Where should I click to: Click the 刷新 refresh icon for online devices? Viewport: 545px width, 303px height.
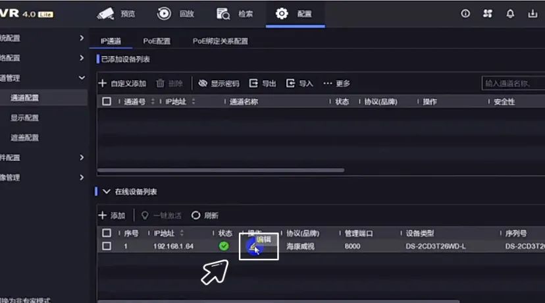pos(195,215)
